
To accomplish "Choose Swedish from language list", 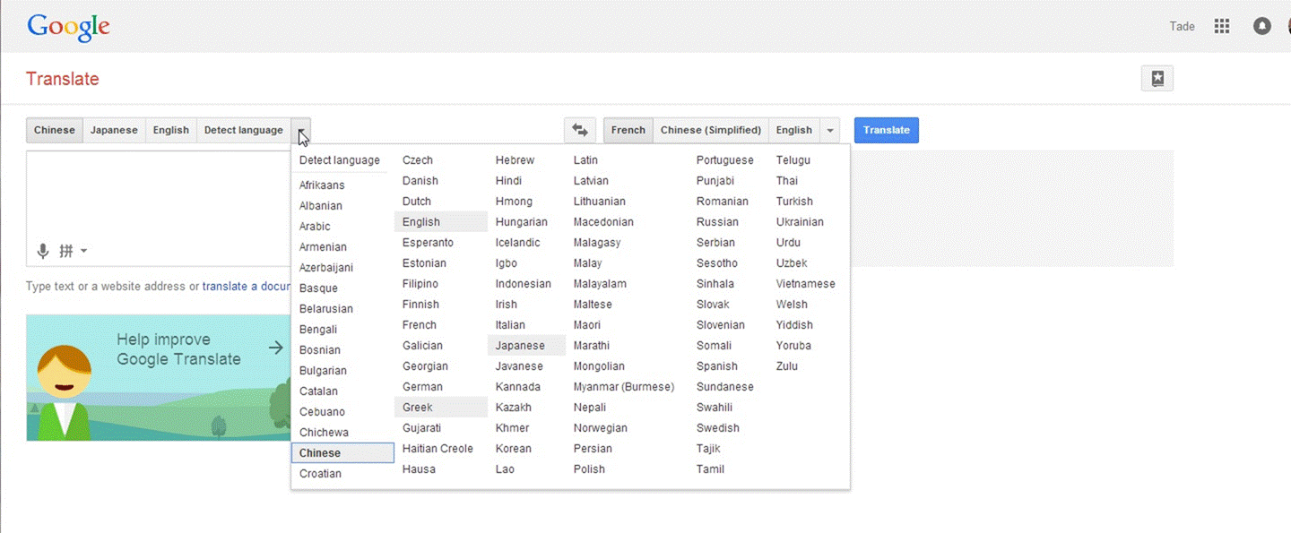I will [x=718, y=428].
